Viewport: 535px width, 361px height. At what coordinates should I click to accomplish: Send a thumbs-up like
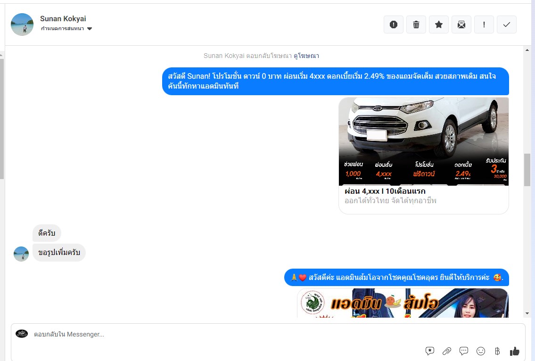pyautogui.click(x=514, y=351)
